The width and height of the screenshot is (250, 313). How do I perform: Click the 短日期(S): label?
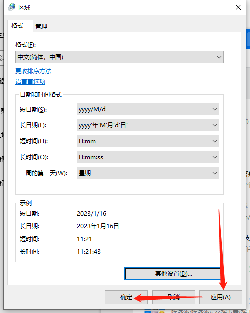coord(33,110)
